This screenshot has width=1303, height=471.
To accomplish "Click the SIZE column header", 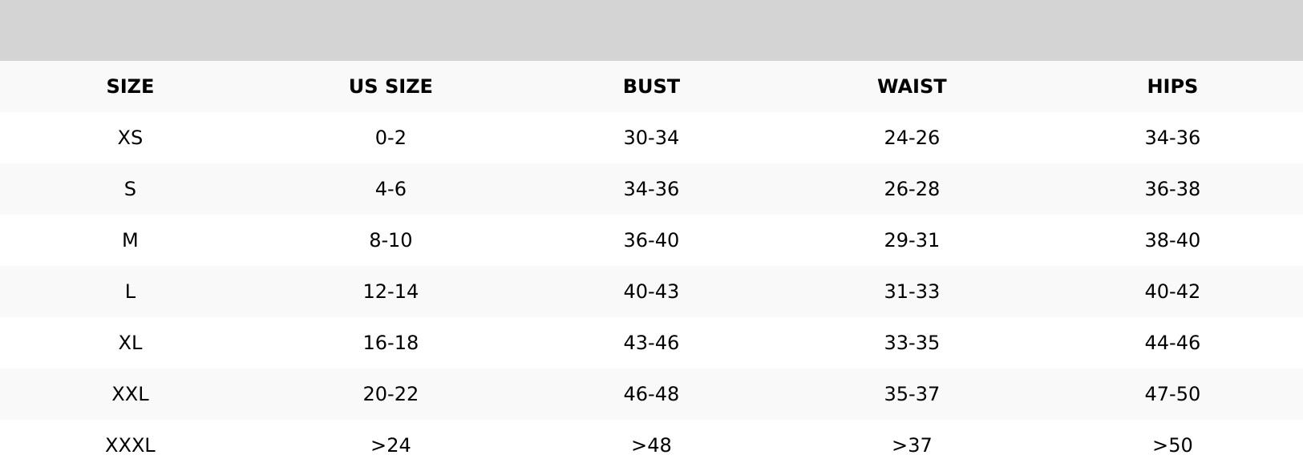I will [130, 87].
